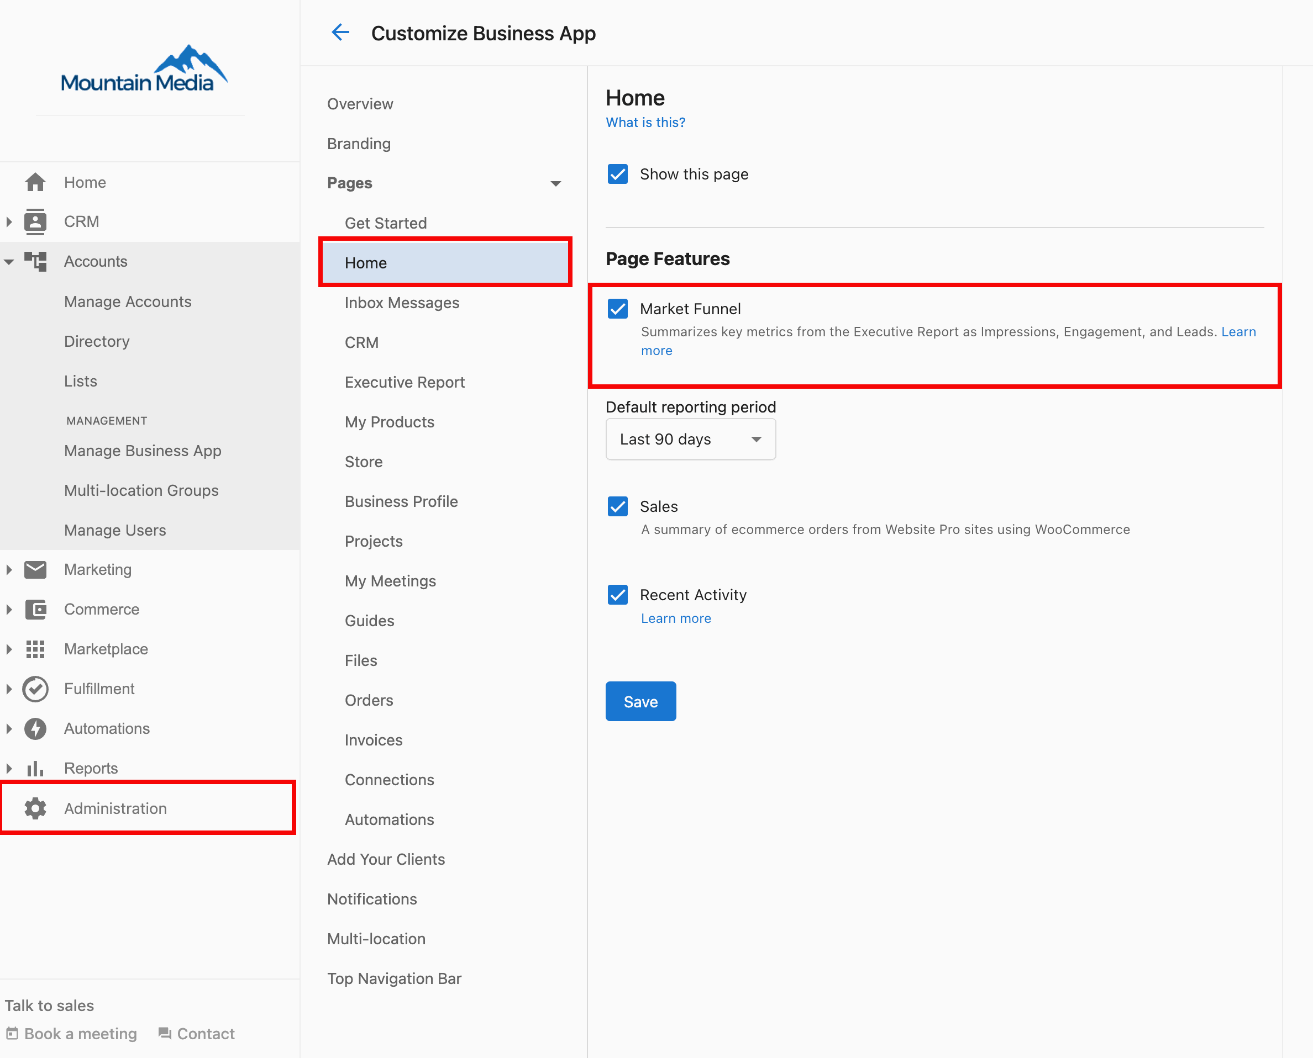Toggle the Recent Activity checkbox

point(618,594)
